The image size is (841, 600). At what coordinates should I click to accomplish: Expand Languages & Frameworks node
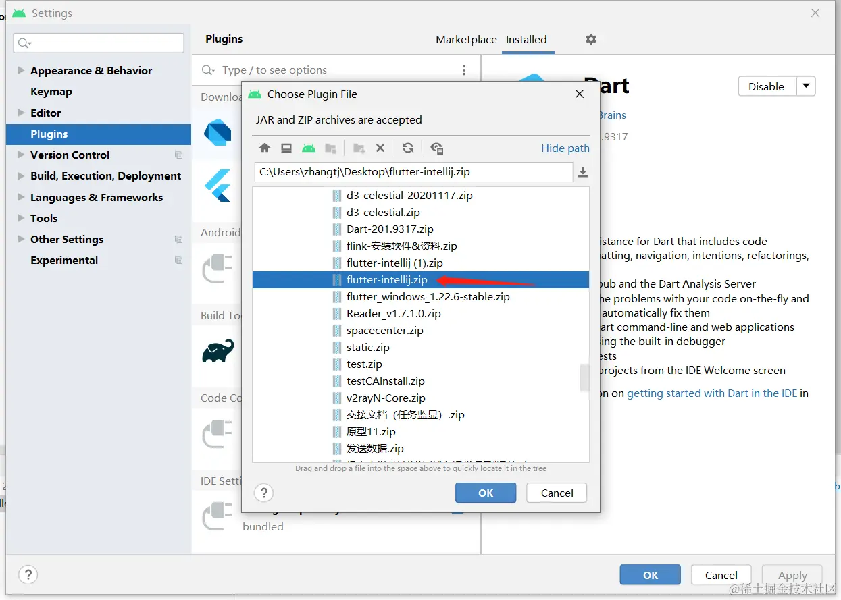click(21, 197)
